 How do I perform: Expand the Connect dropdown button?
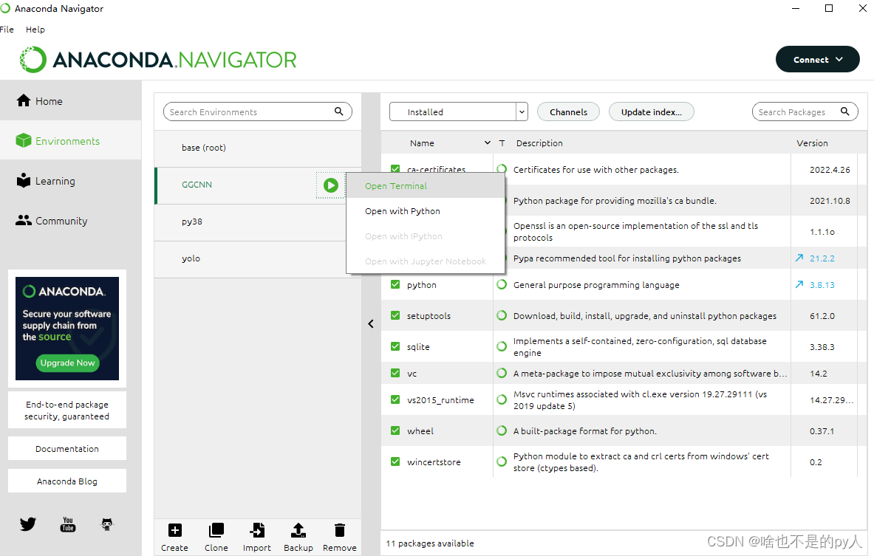(817, 59)
